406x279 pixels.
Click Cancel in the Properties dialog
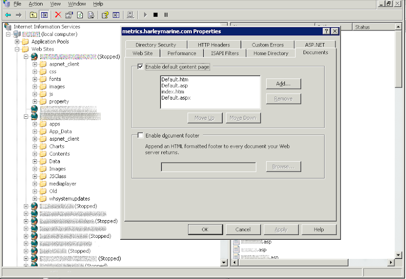tap(243, 230)
